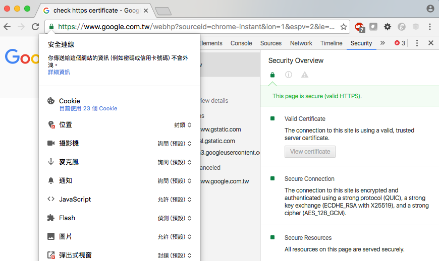Click the browser back arrow
This screenshot has width=439, height=261.
click(x=7, y=27)
